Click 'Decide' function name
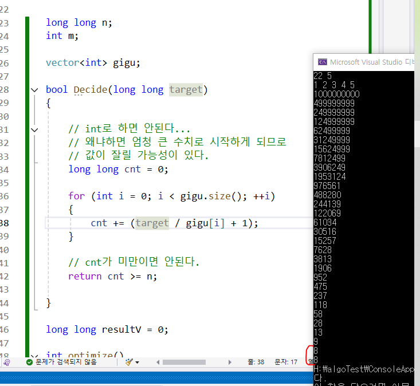 (91, 89)
